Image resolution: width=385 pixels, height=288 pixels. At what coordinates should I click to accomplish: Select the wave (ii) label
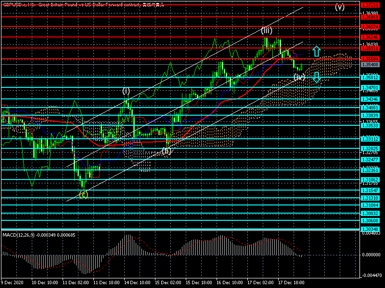[x=166, y=151]
